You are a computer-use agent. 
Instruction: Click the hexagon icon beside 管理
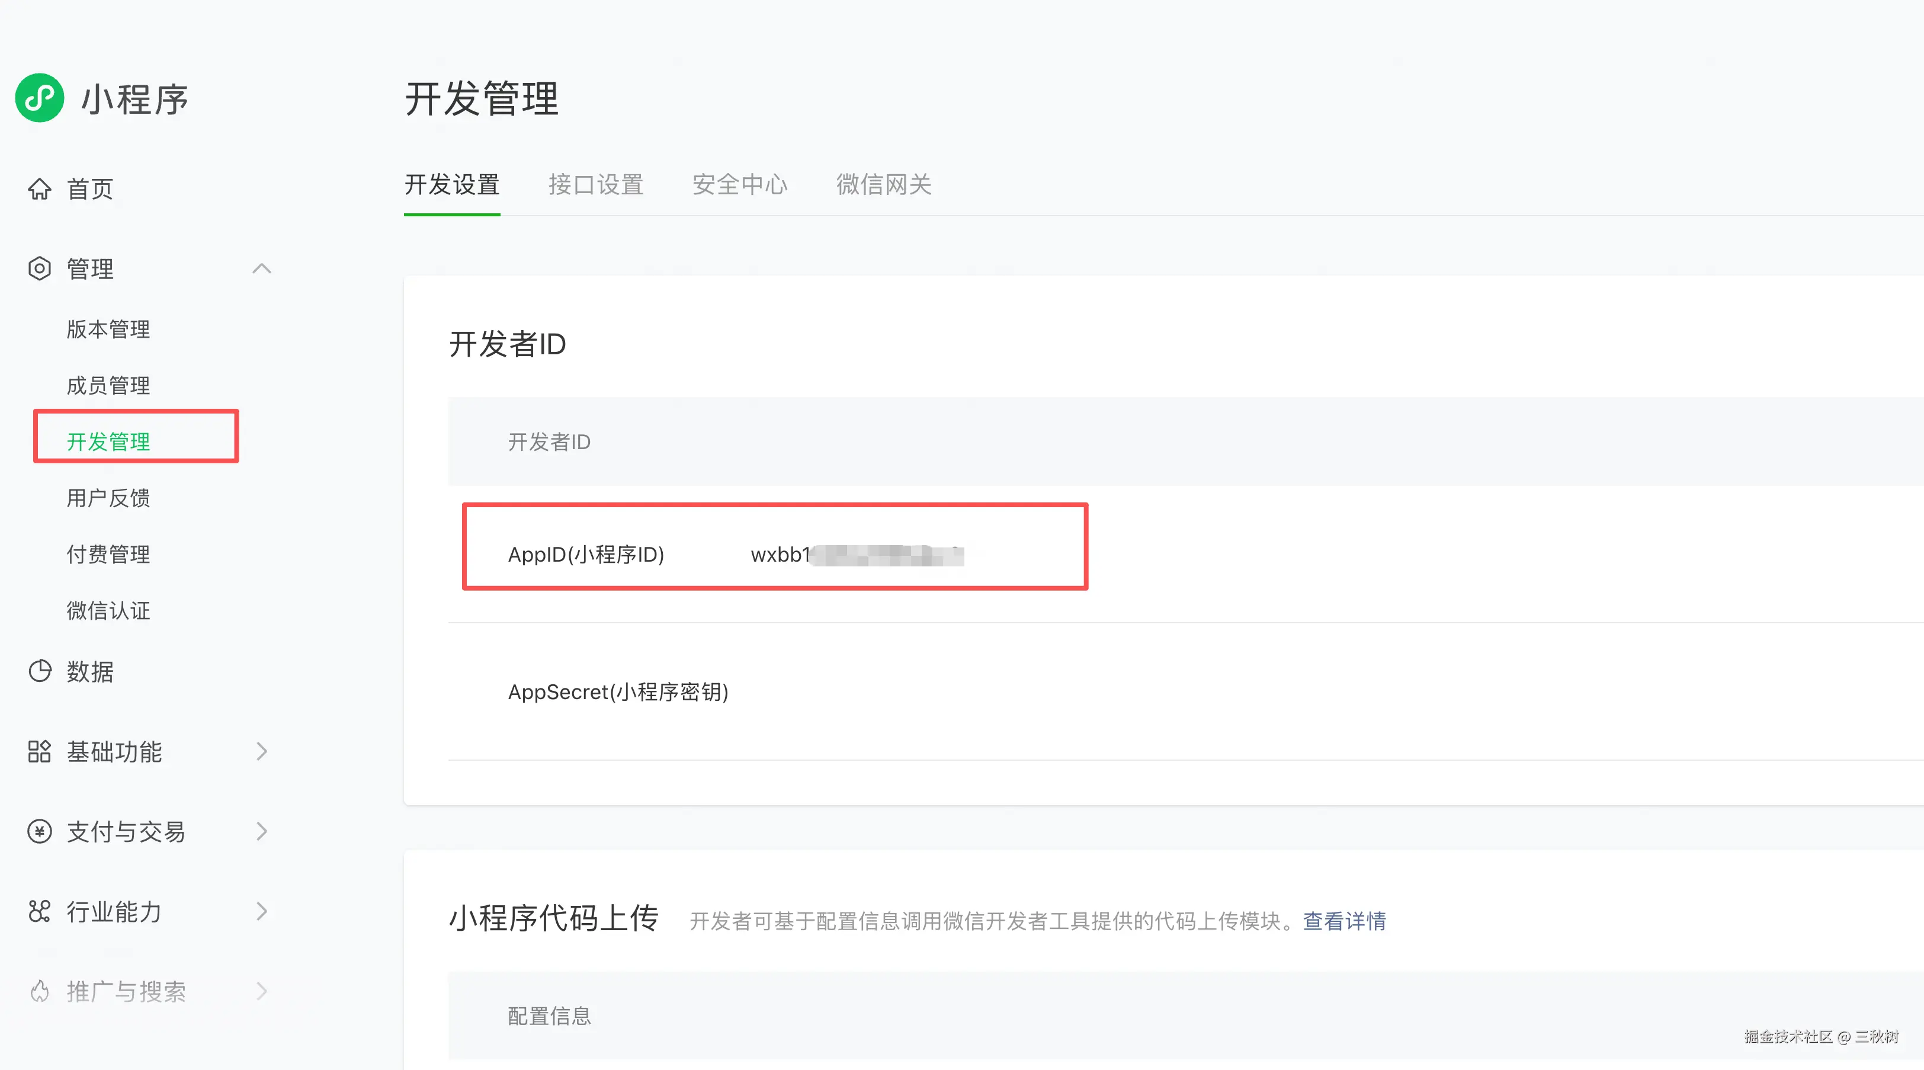pos(40,268)
